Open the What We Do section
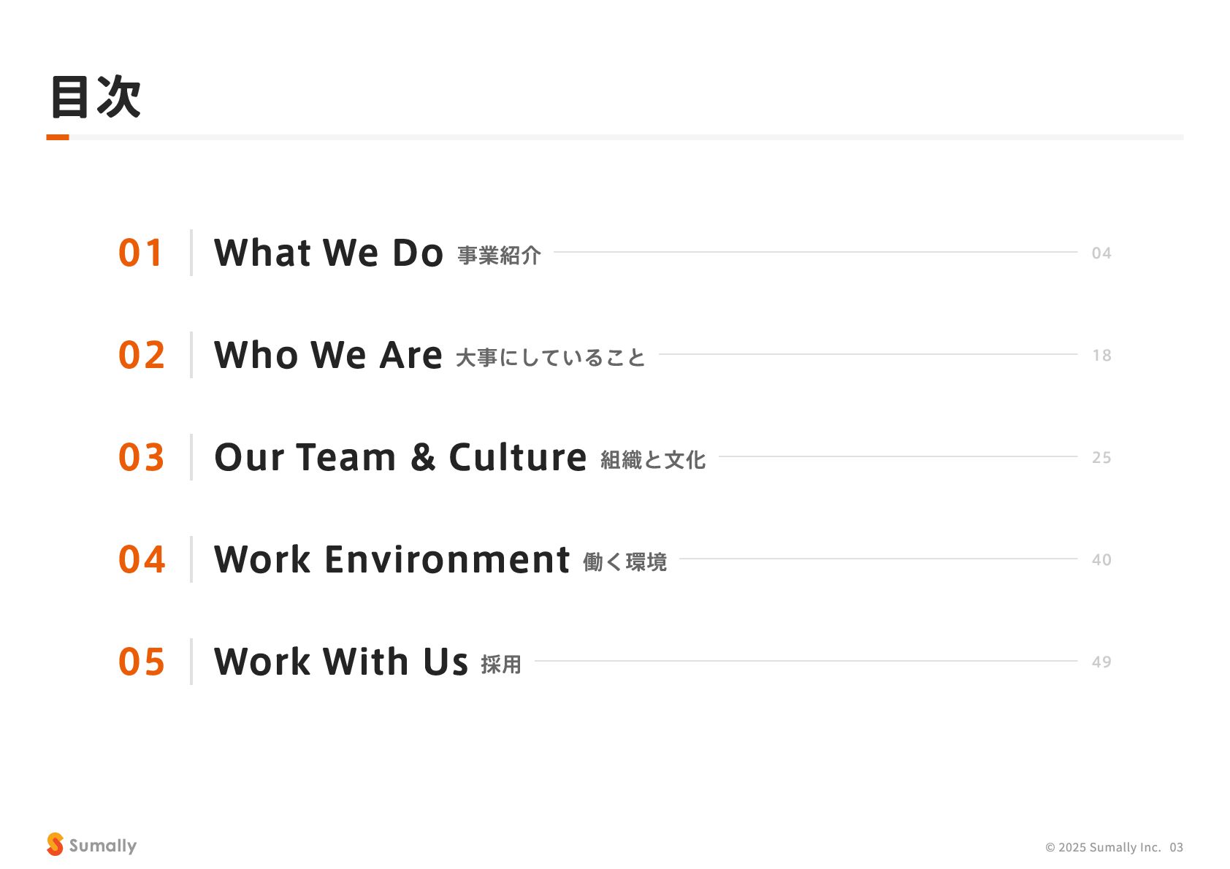Image resolution: width=1230 pixels, height=869 pixels. coord(329,253)
